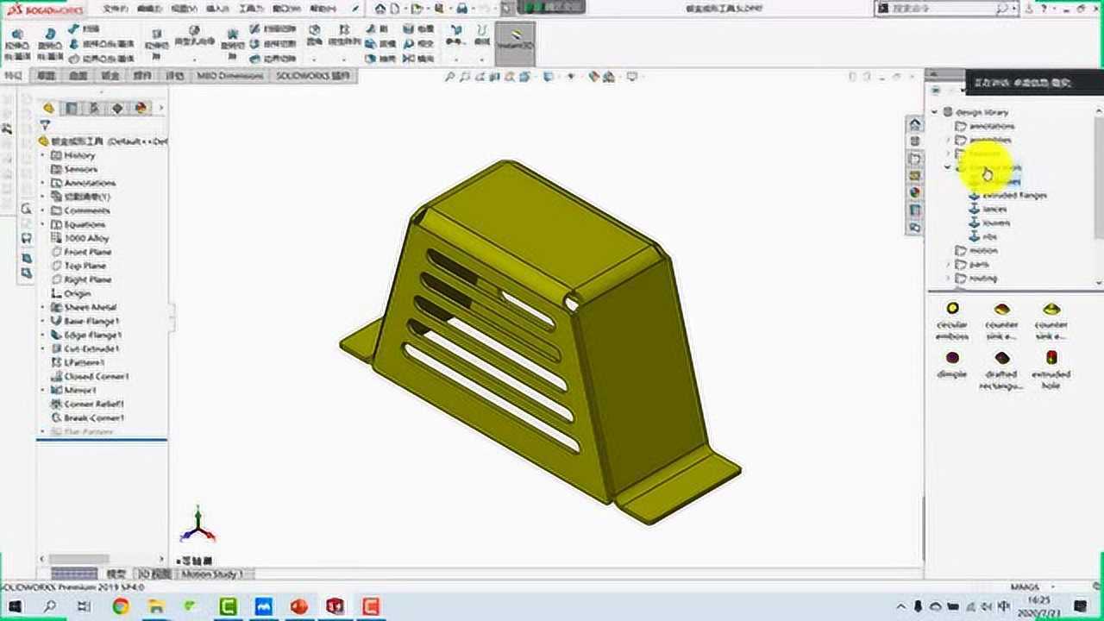Screen dimensions: 1104x621
Task: Collapse the forming tools folder
Action: pos(946,167)
